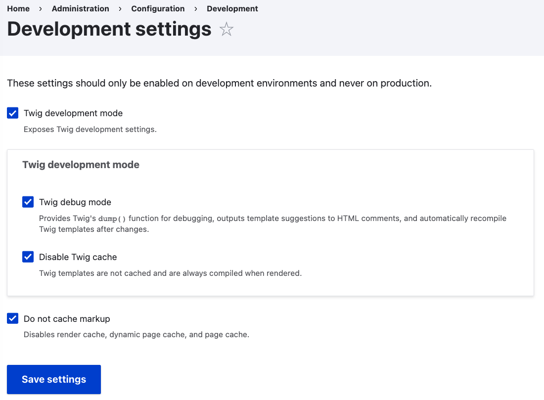Click the Exposes Twig development settings description
Screen dimensions: 544x400
(90, 130)
